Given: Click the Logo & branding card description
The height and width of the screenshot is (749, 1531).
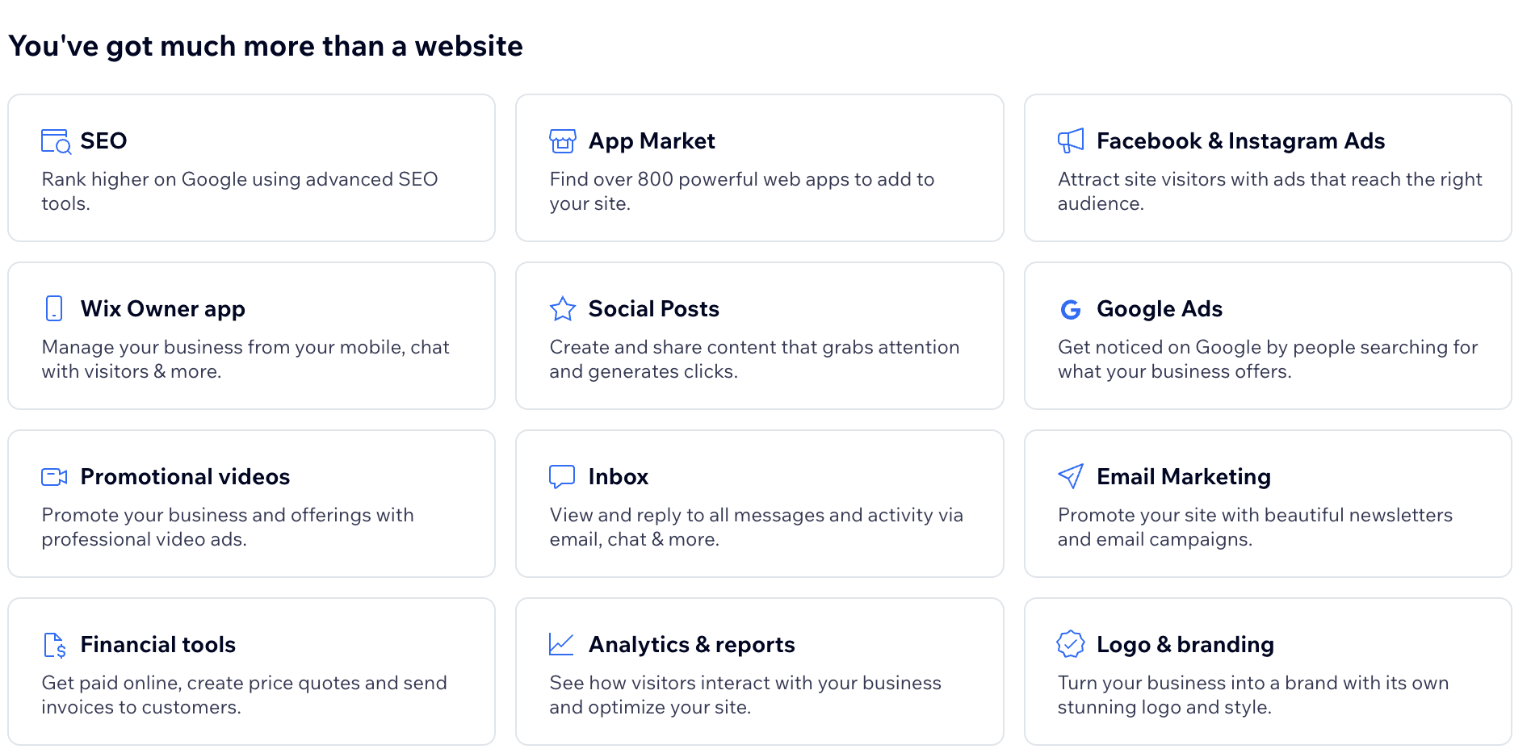Looking at the screenshot, I should pos(1252,695).
